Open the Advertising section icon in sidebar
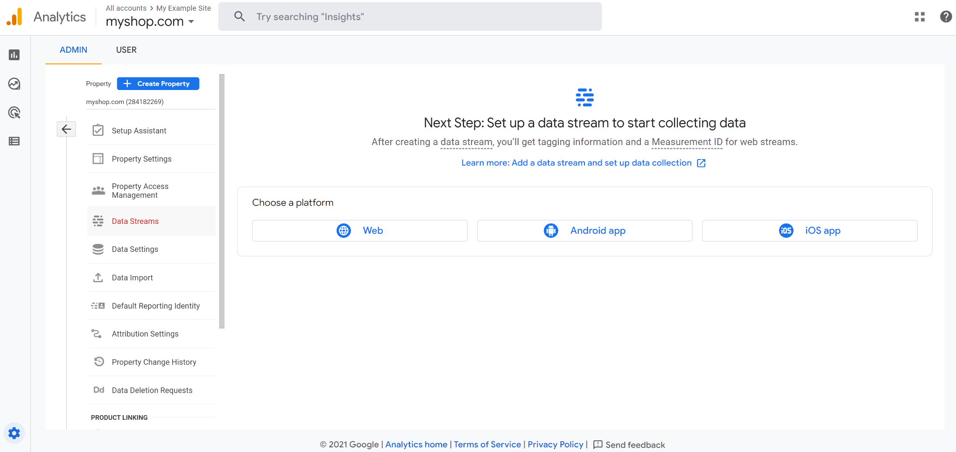 pyautogui.click(x=14, y=113)
